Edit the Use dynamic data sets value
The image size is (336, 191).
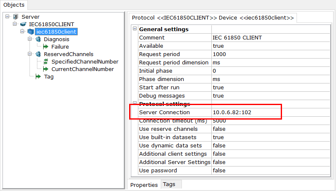(271, 146)
